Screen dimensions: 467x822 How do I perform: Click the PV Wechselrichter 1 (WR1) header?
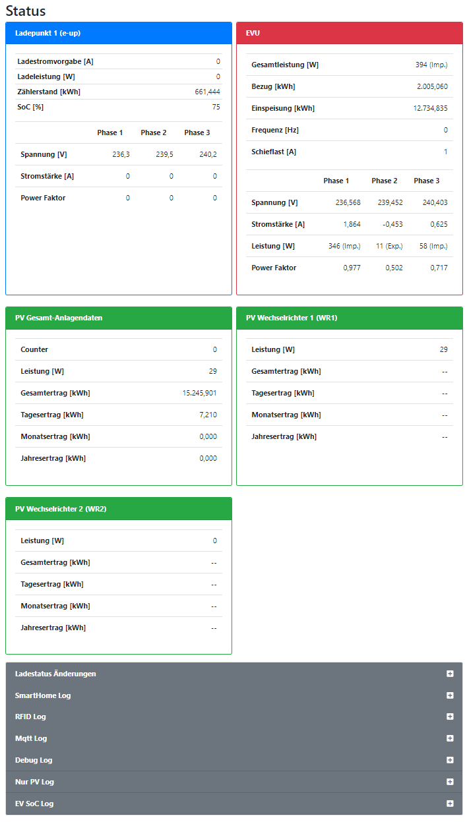(x=350, y=318)
